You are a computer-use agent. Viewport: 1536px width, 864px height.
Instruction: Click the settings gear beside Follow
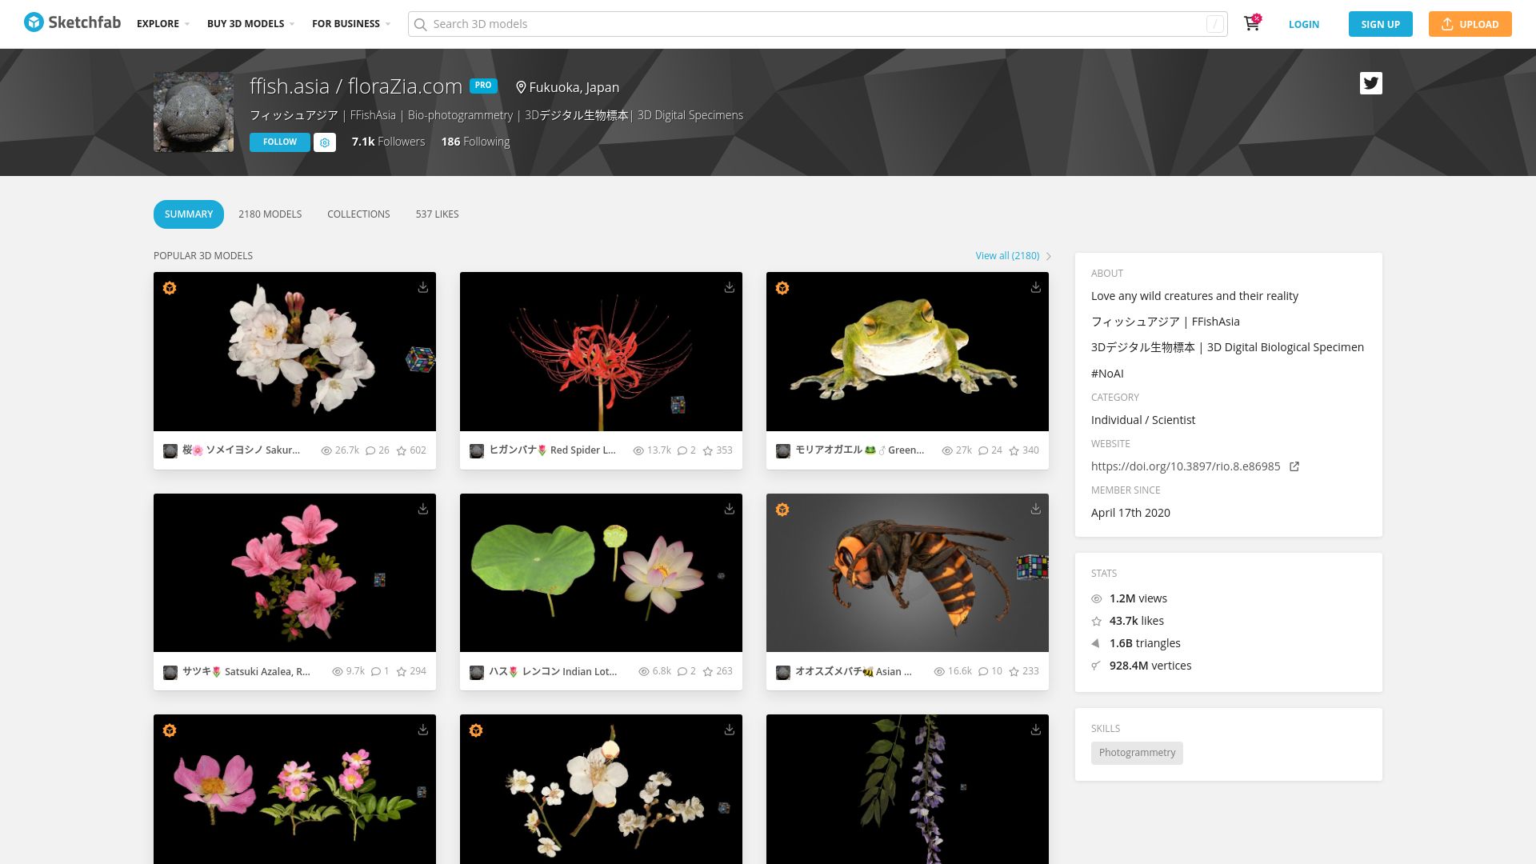[x=325, y=142]
